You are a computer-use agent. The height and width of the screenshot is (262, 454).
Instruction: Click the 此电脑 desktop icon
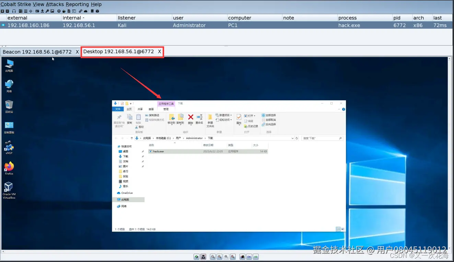pyautogui.click(x=9, y=65)
